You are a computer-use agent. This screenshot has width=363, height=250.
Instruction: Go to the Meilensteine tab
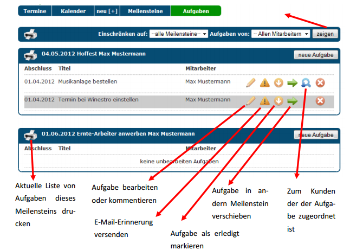pyautogui.click(x=145, y=11)
